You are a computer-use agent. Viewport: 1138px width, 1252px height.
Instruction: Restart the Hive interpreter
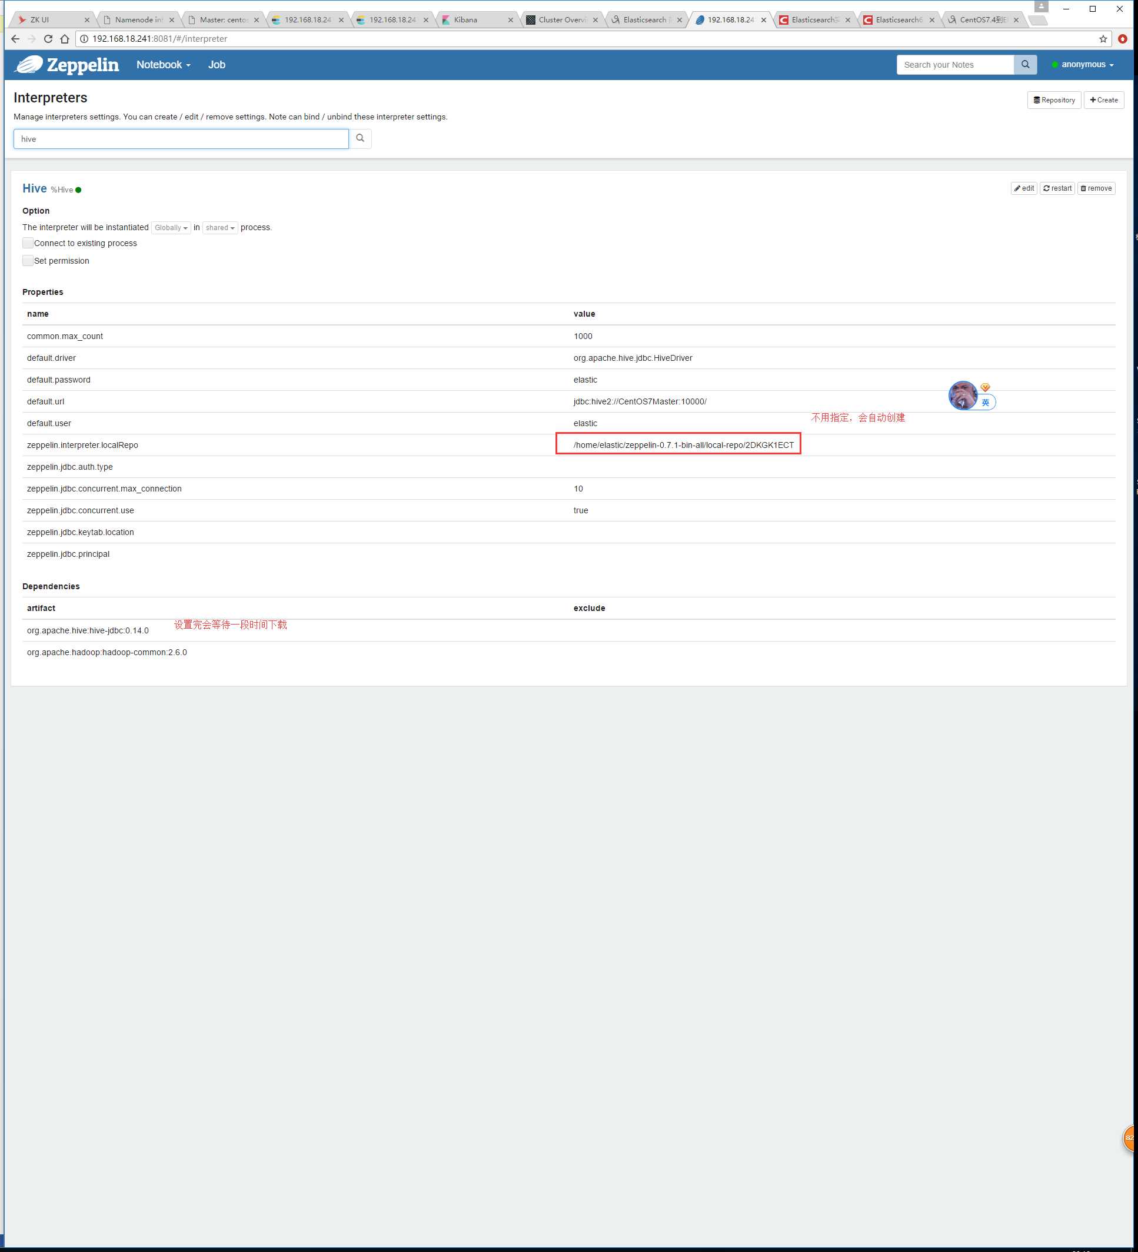pos(1057,188)
